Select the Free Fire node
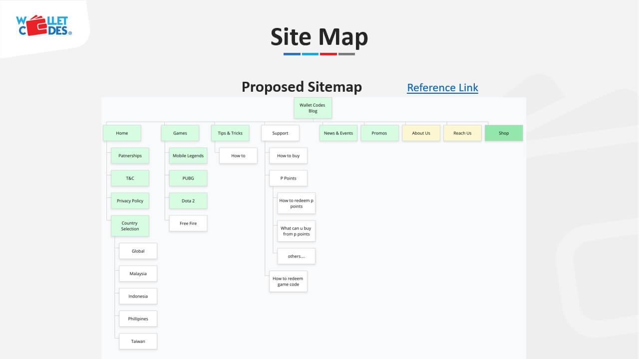 pyautogui.click(x=188, y=223)
